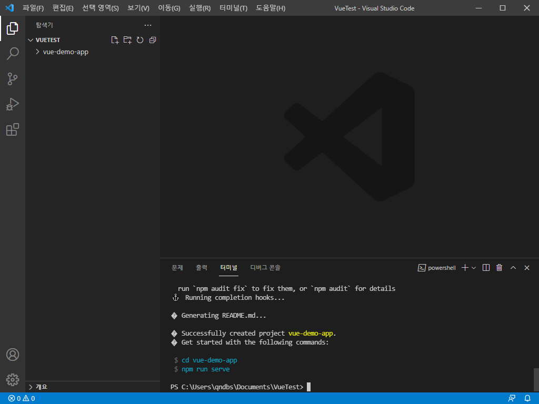Refresh the explorer file tree
The width and height of the screenshot is (539, 404).
pyautogui.click(x=140, y=40)
